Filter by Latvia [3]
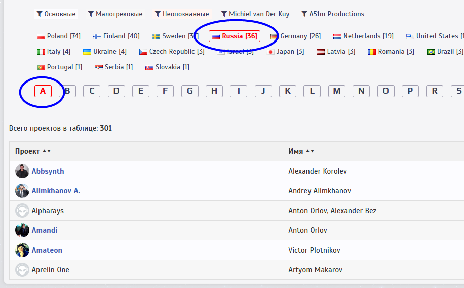464x288 pixels. tap(336, 52)
